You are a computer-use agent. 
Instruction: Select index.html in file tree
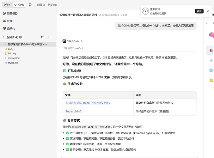[28, 58]
